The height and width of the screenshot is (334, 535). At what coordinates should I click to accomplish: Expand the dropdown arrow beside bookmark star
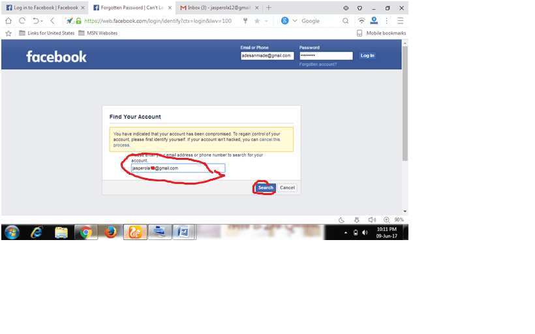266,21
